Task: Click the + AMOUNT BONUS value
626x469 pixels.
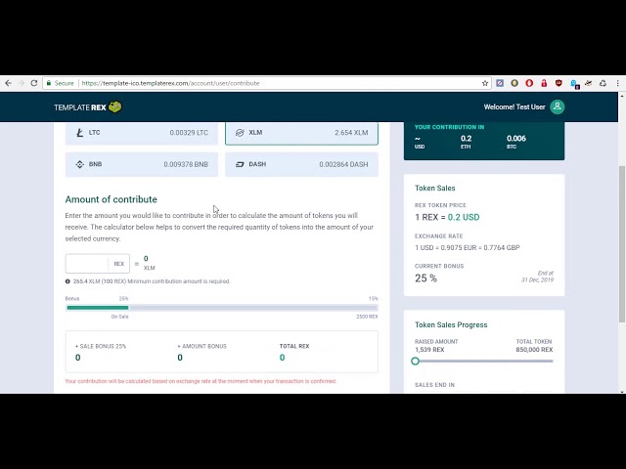Action: click(x=180, y=358)
